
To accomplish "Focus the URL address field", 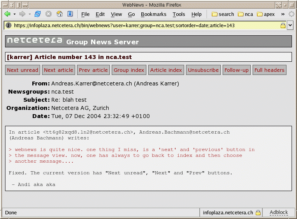I will (x=146, y=25).
